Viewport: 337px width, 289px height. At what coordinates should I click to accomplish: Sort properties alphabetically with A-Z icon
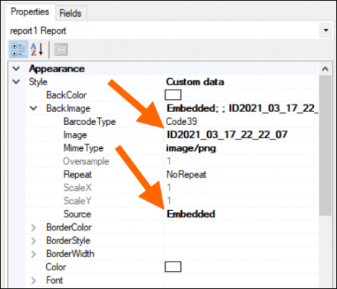[37, 50]
